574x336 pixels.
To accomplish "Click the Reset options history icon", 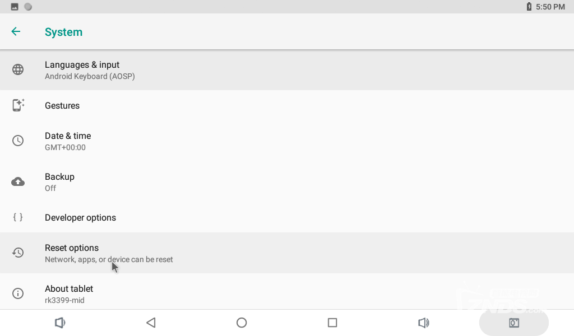I will coord(18,253).
